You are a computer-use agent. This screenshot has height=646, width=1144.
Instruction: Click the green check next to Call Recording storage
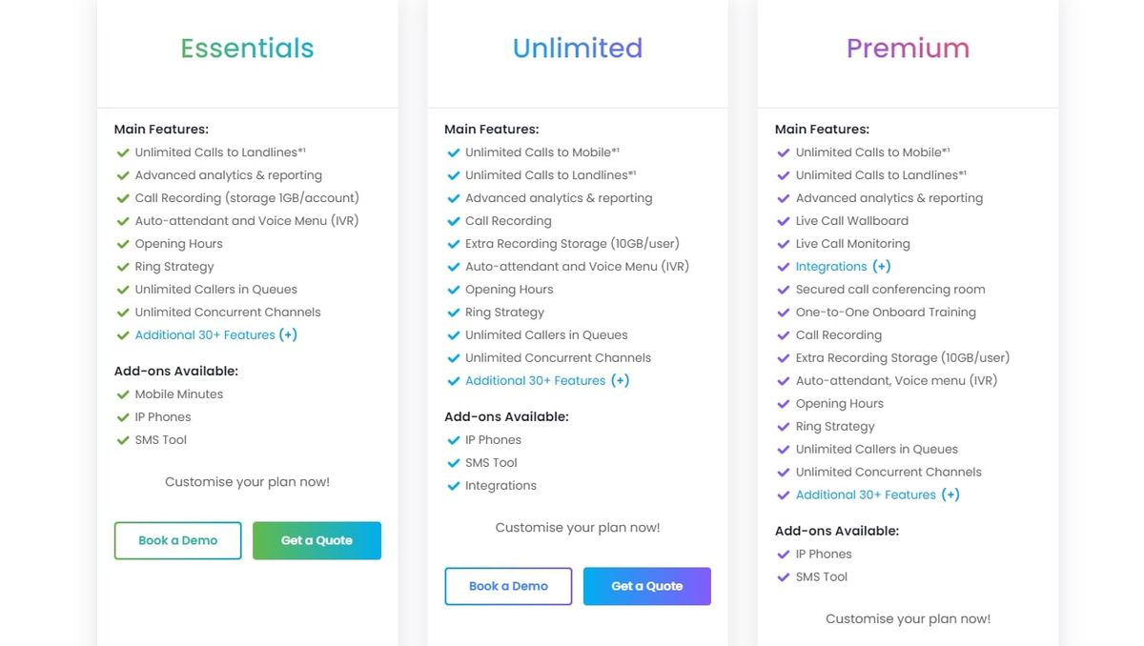[x=122, y=197]
